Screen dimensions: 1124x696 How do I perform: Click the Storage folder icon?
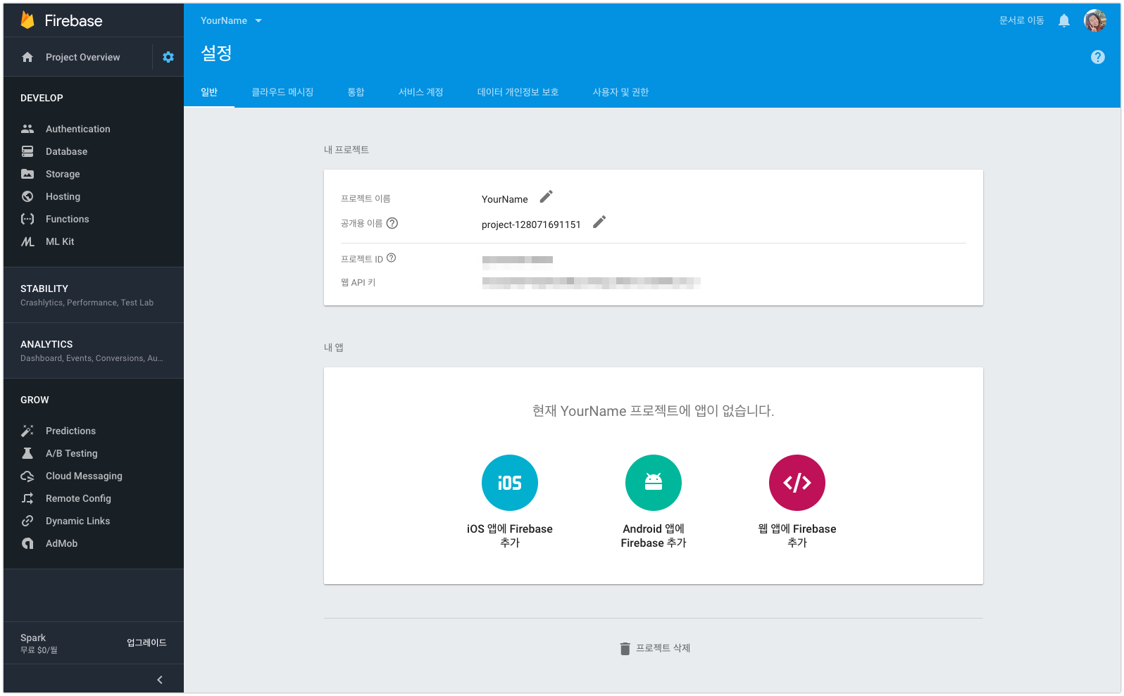pos(27,174)
